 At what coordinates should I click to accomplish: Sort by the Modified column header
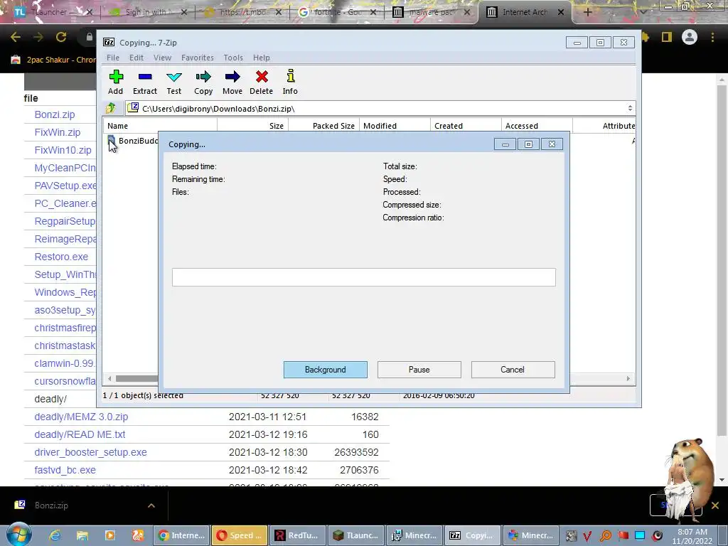pos(395,126)
